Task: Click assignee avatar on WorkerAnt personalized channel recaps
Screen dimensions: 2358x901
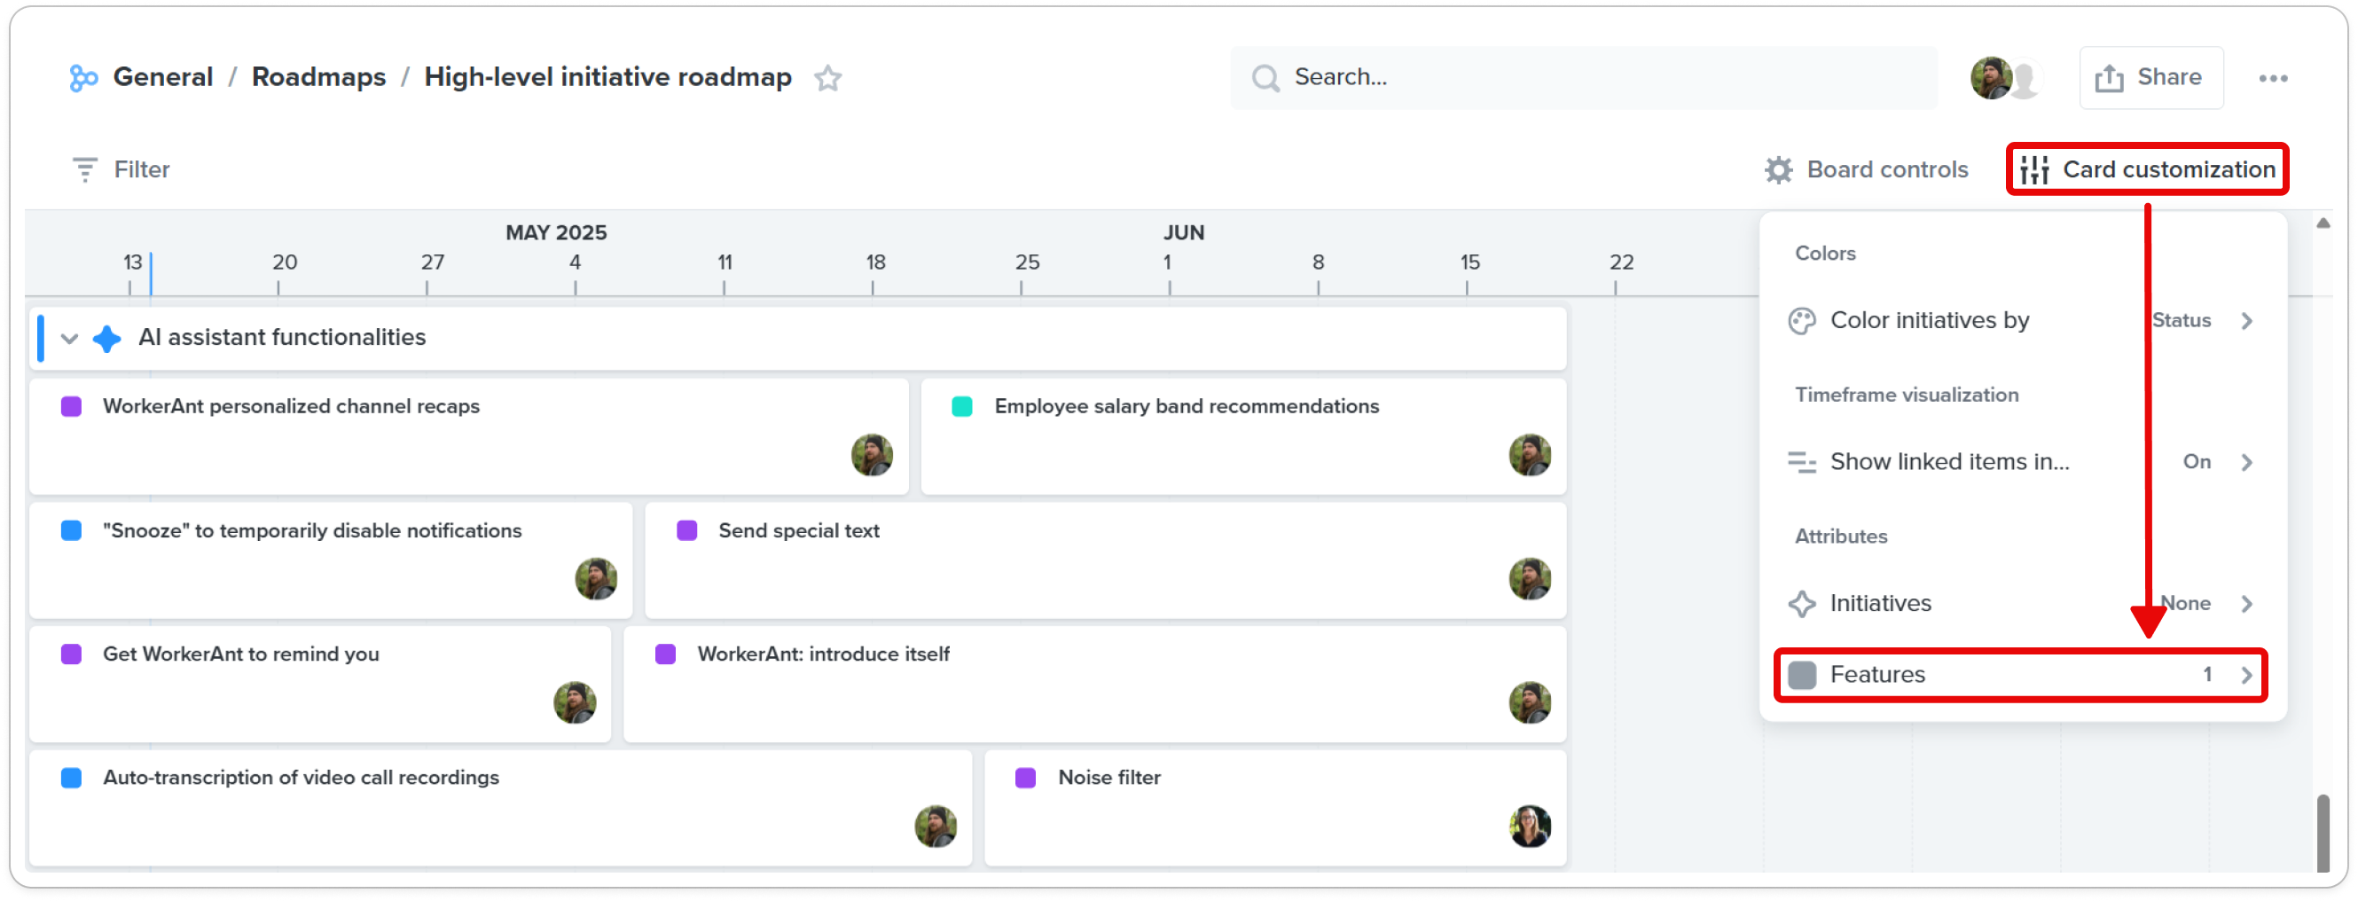Action: (872, 455)
